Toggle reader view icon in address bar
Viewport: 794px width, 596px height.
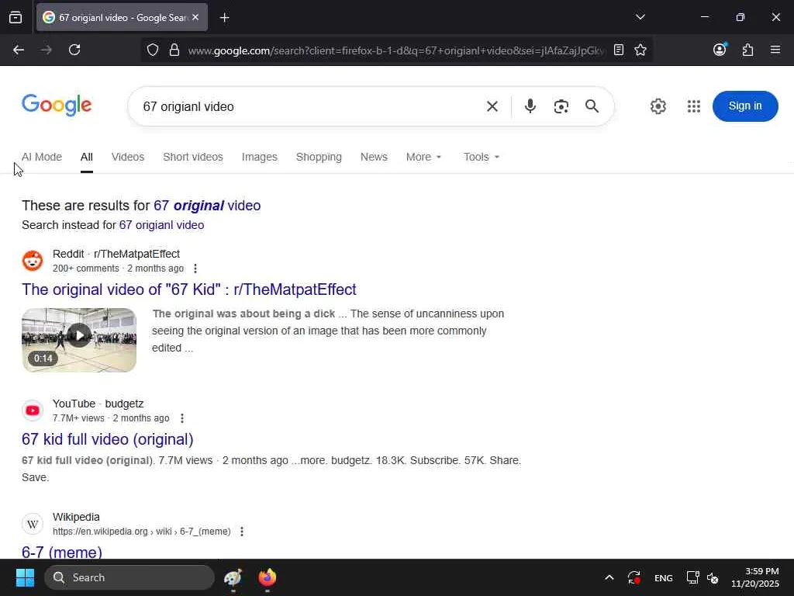tap(618, 50)
